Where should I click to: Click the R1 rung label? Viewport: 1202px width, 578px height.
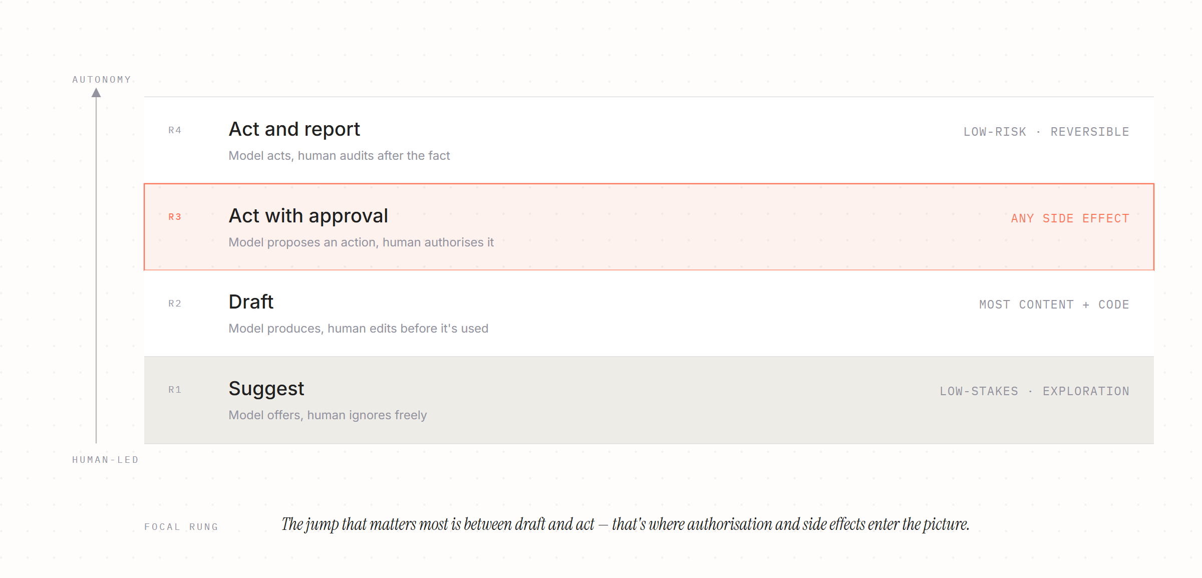tap(175, 390)
